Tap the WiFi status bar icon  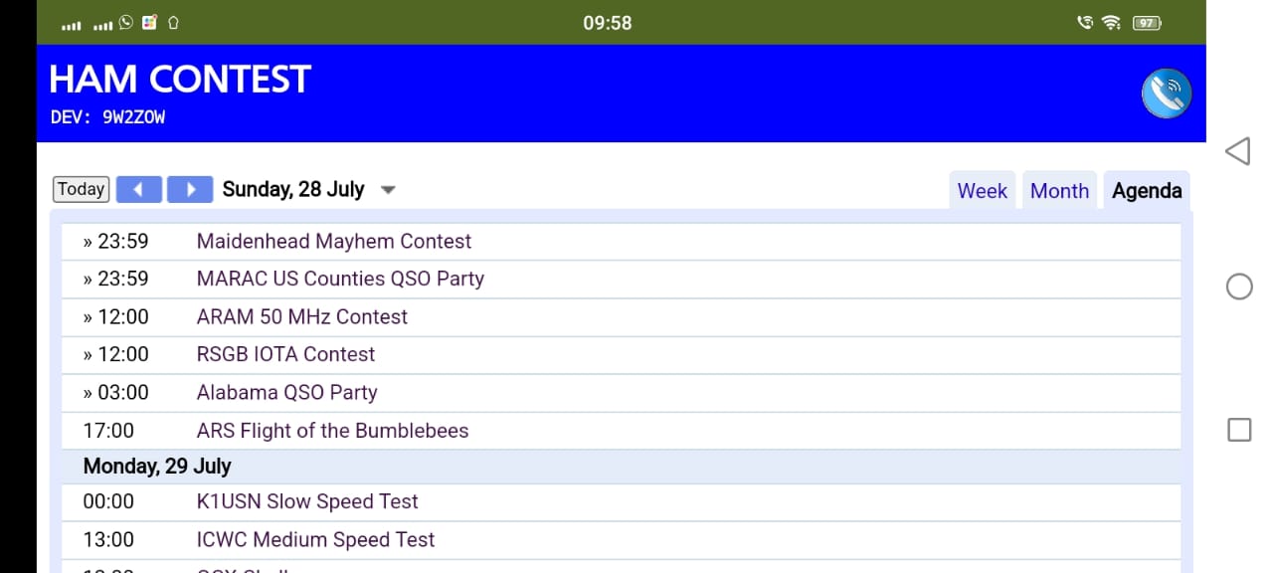coord(1112,22)
